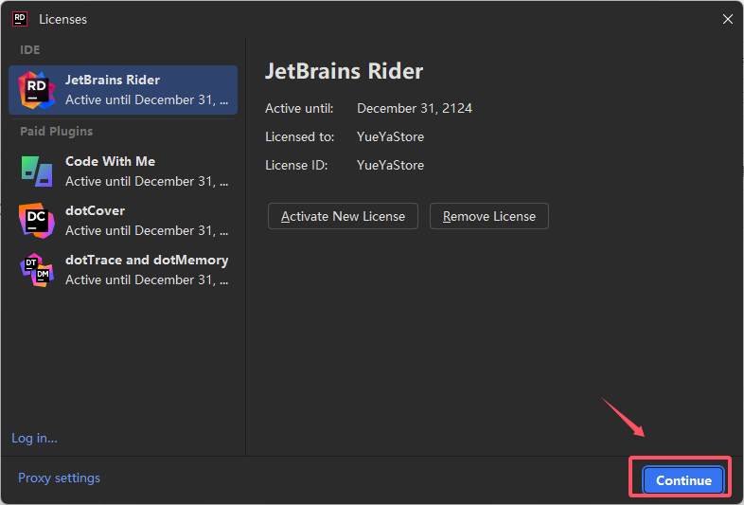Click the Remove License button
Image resolution: width=744 pixels, height=505 pixels.
click(x=489, y=216)
